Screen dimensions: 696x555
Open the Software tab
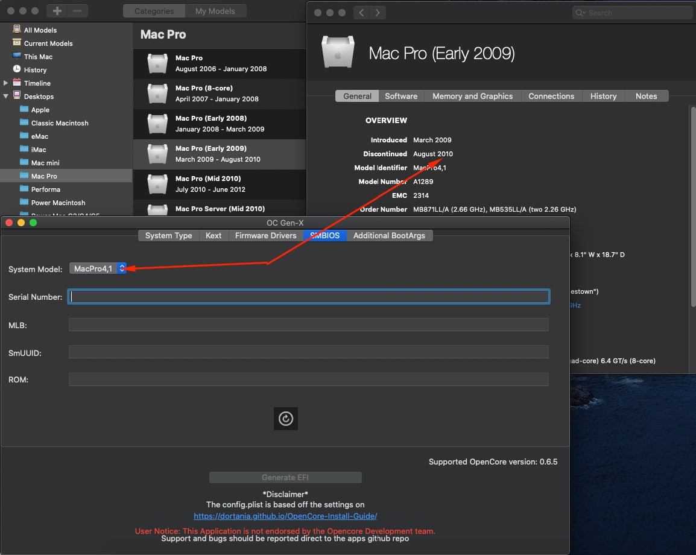click(x=401, y=96)
